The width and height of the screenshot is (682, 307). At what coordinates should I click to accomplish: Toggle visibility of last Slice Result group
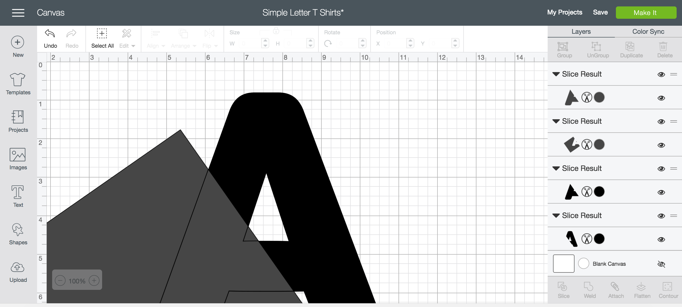(x=661, y=216)
